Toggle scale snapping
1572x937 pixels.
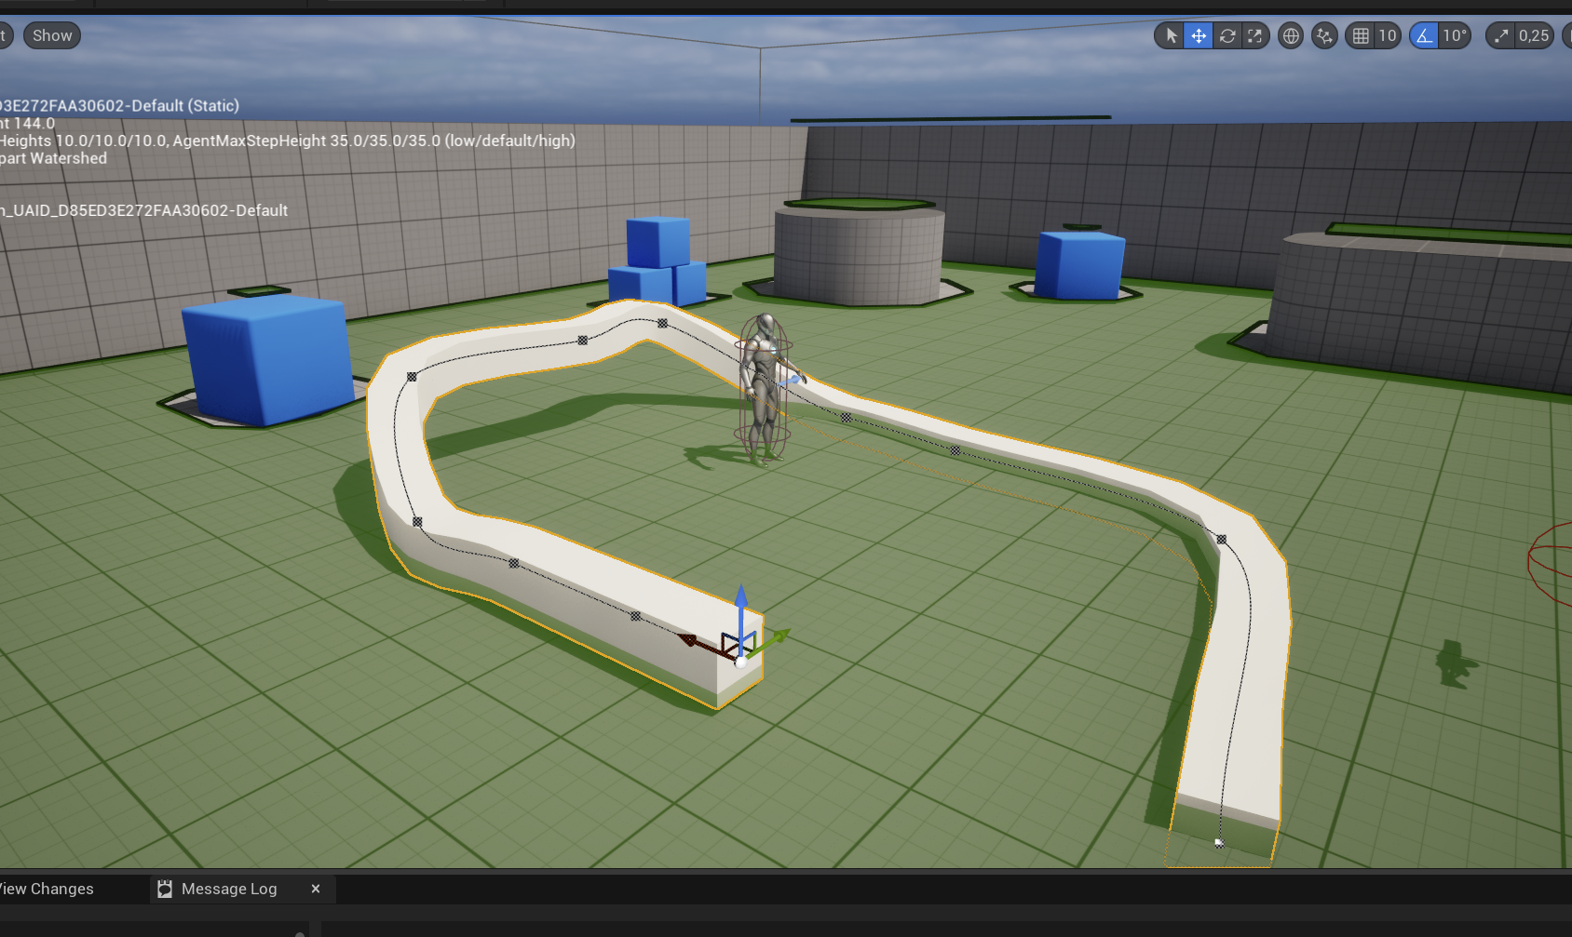[1500, 36]
